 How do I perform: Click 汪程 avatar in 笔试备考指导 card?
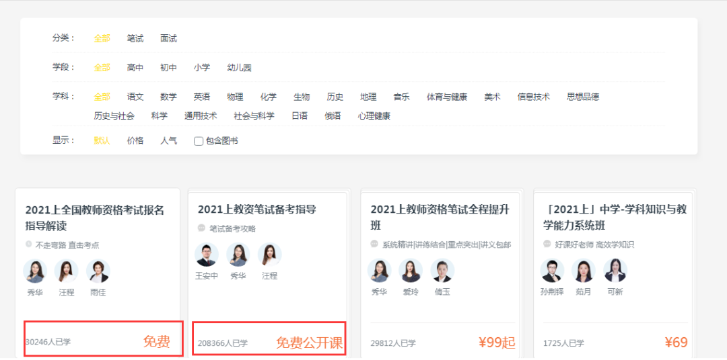(270, 255)
